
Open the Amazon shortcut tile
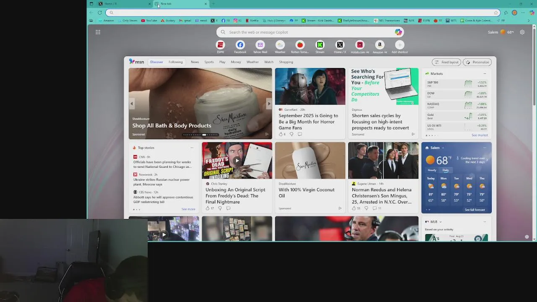pyautogui.click(x=380, y=45)
